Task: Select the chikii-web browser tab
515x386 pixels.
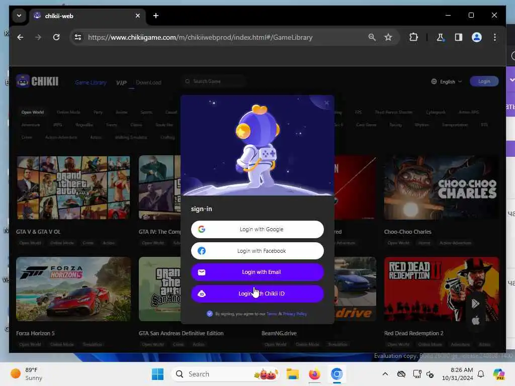Action: pos(87,16)
